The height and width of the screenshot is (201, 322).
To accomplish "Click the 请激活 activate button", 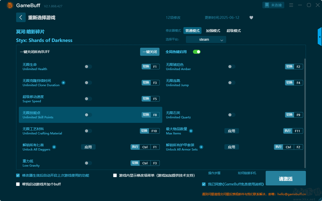I will [286, 178].
